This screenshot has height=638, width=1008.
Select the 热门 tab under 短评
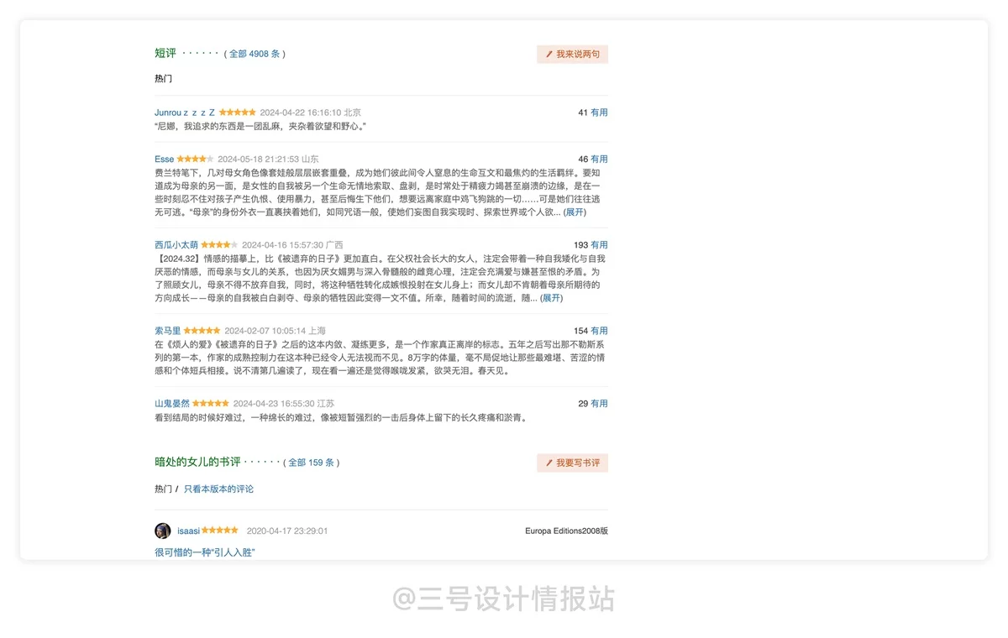(163, 78)
